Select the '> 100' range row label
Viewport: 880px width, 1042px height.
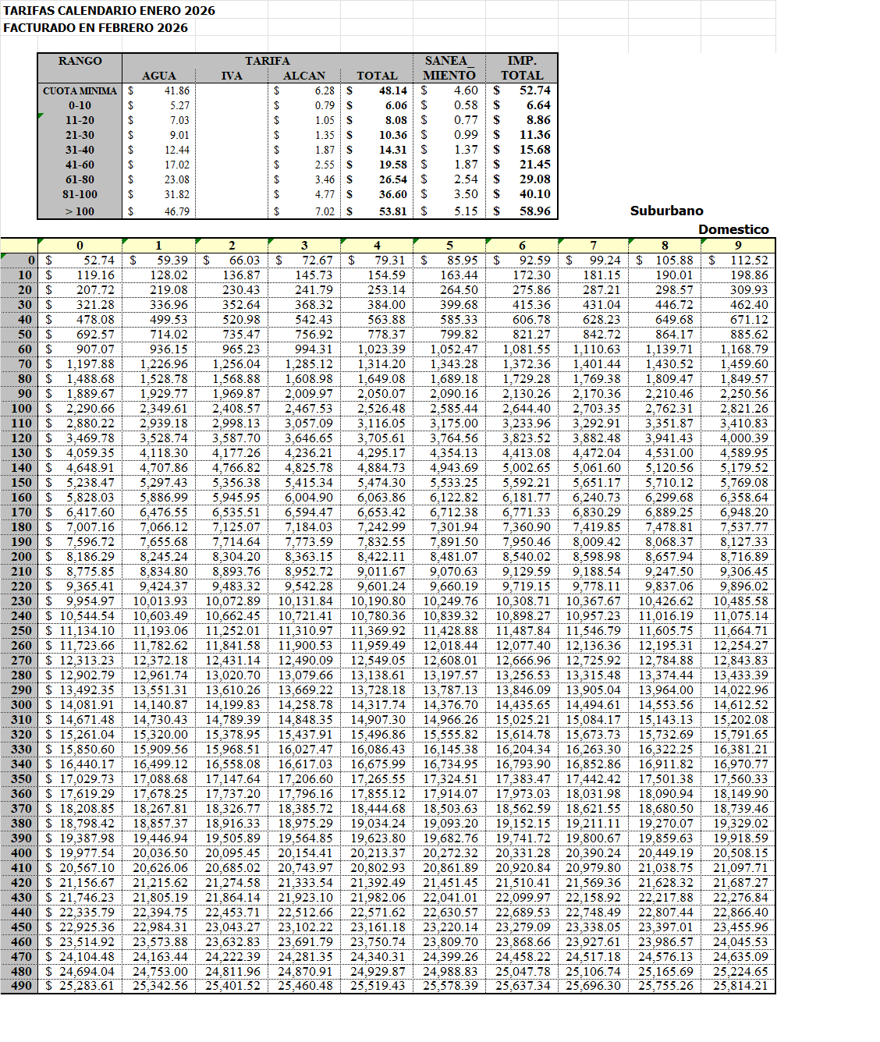(x=80, y=211)
